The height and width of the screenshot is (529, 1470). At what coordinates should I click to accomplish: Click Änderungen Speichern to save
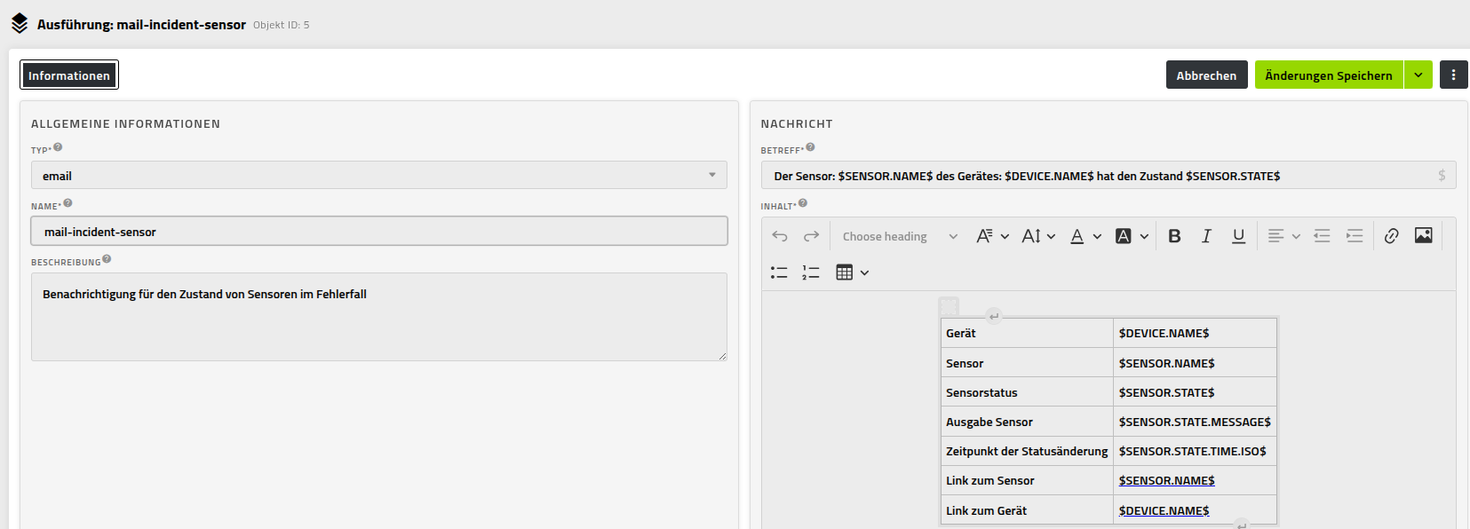coord(1328,75)
